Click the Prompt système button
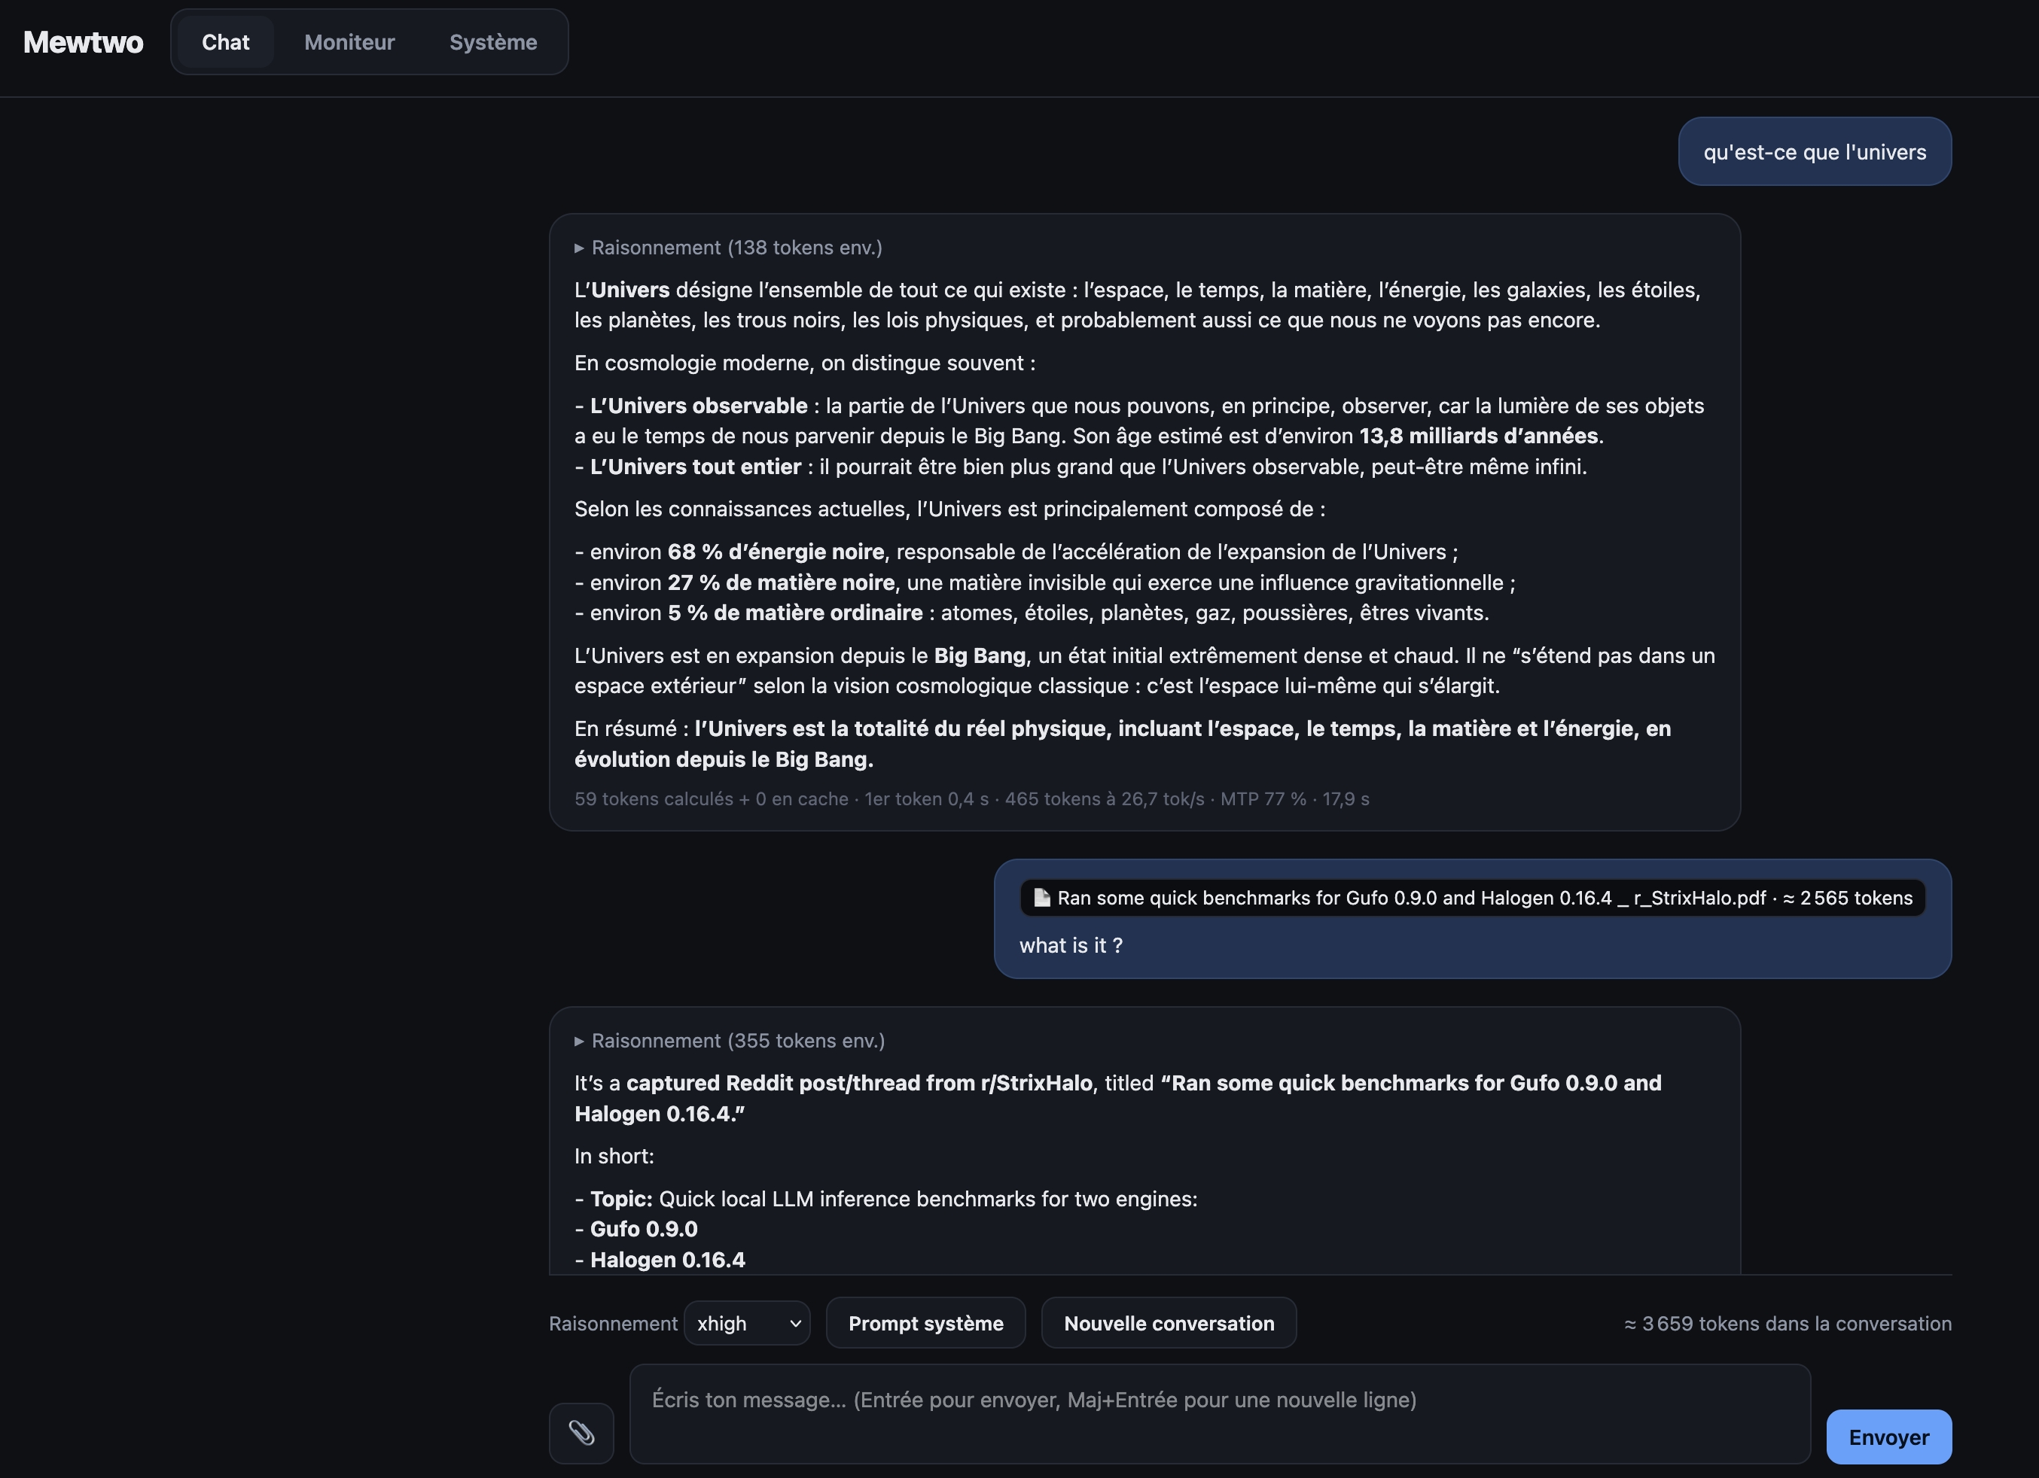 point(926,1324)
